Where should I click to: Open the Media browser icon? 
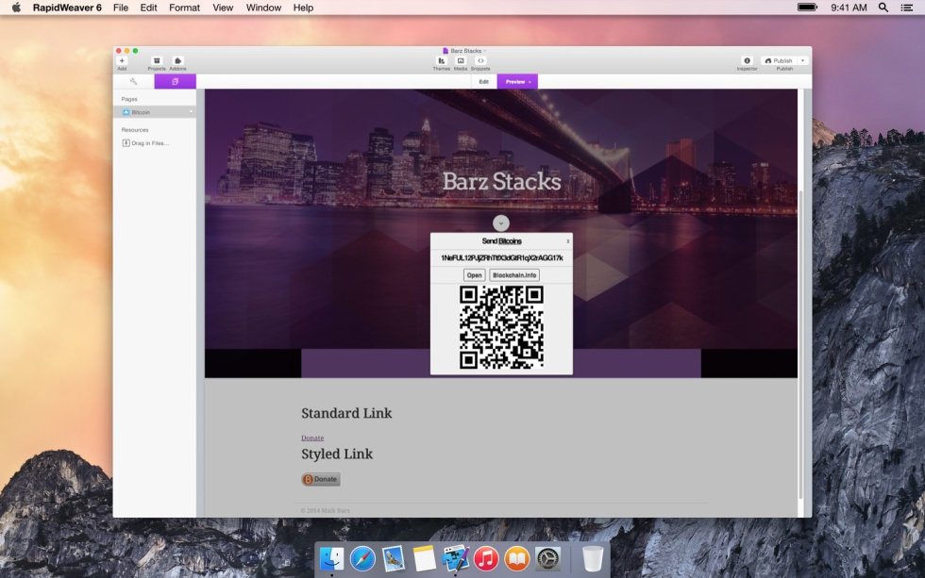(x=461, y=61)
